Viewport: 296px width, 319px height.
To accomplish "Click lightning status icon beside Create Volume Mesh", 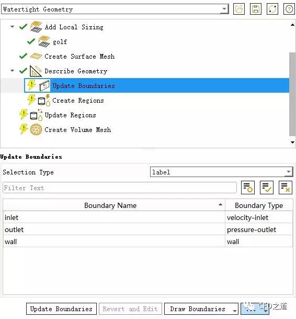I will pos(24,129).
